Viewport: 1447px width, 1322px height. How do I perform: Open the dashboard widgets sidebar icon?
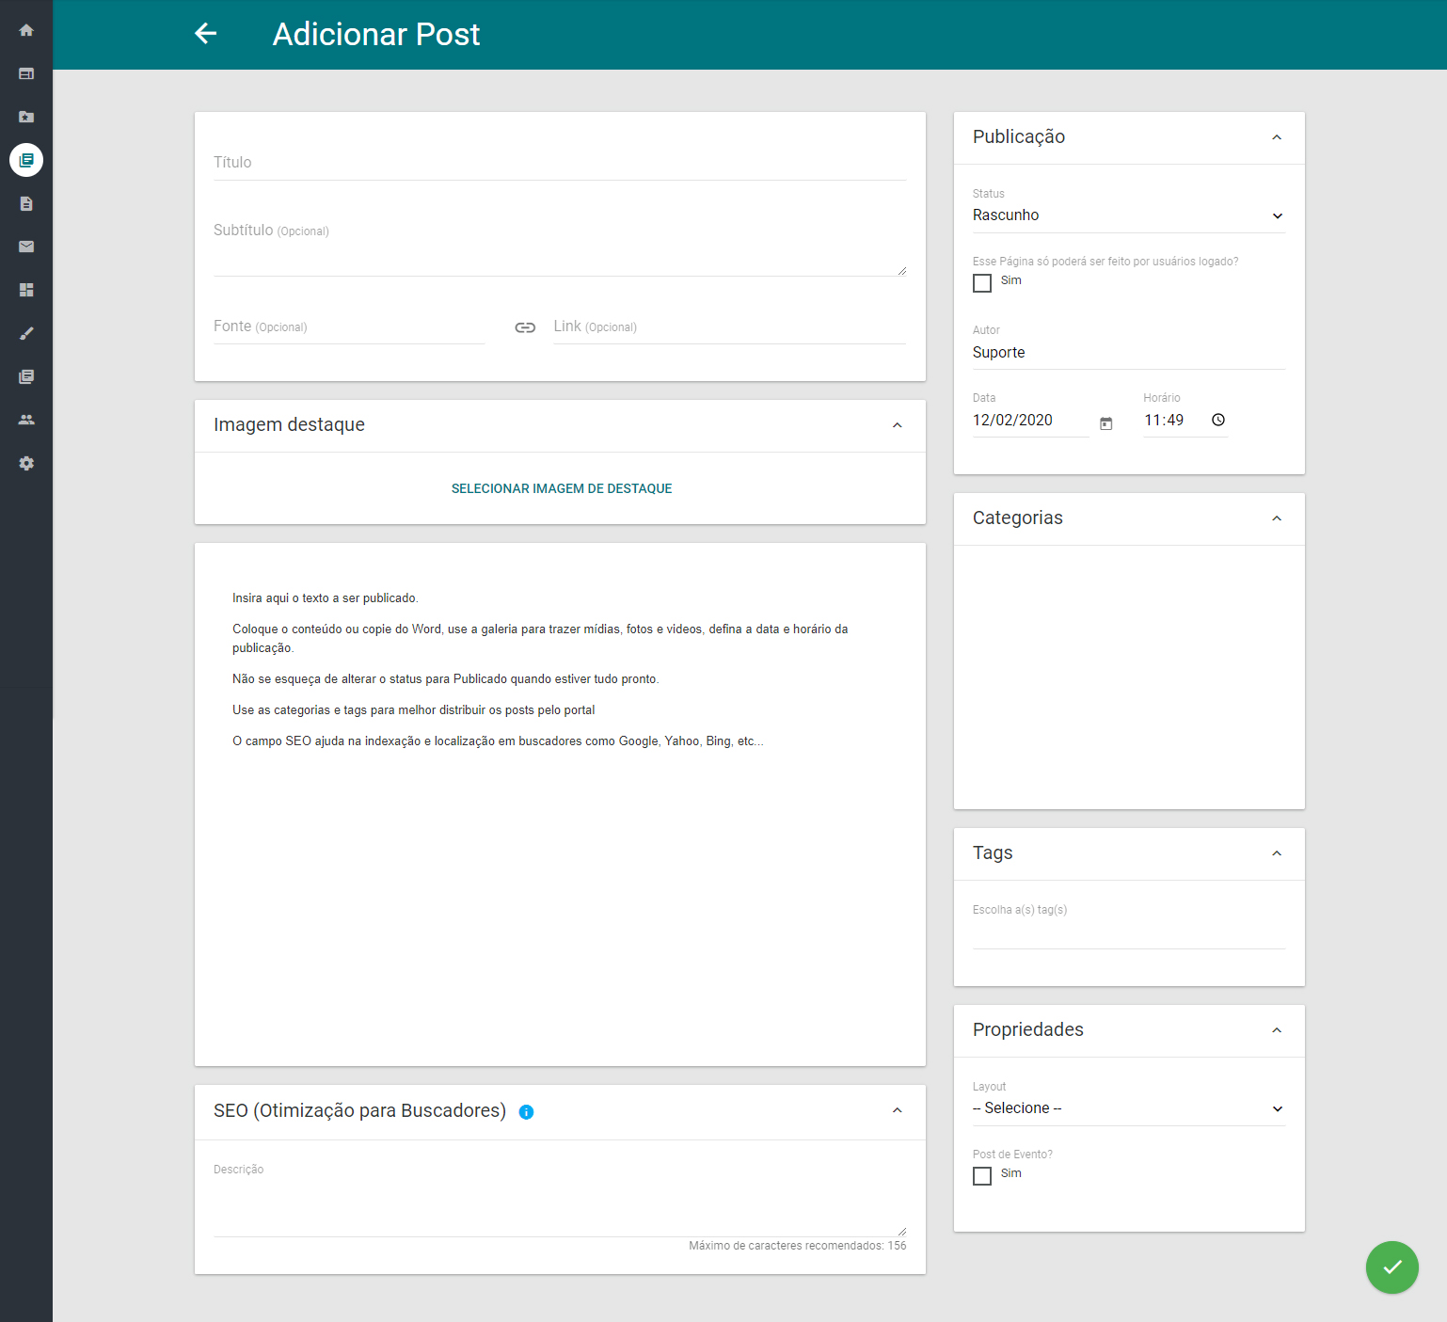click(26, 290)
